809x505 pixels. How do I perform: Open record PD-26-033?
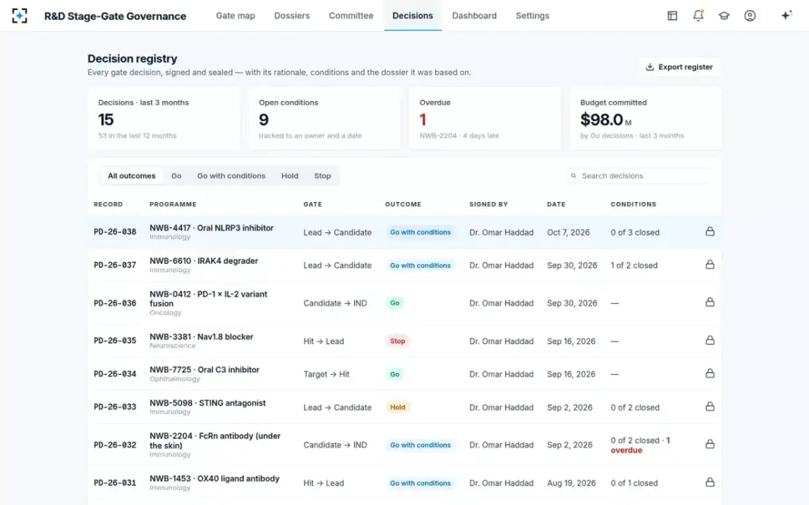(115, 407)
